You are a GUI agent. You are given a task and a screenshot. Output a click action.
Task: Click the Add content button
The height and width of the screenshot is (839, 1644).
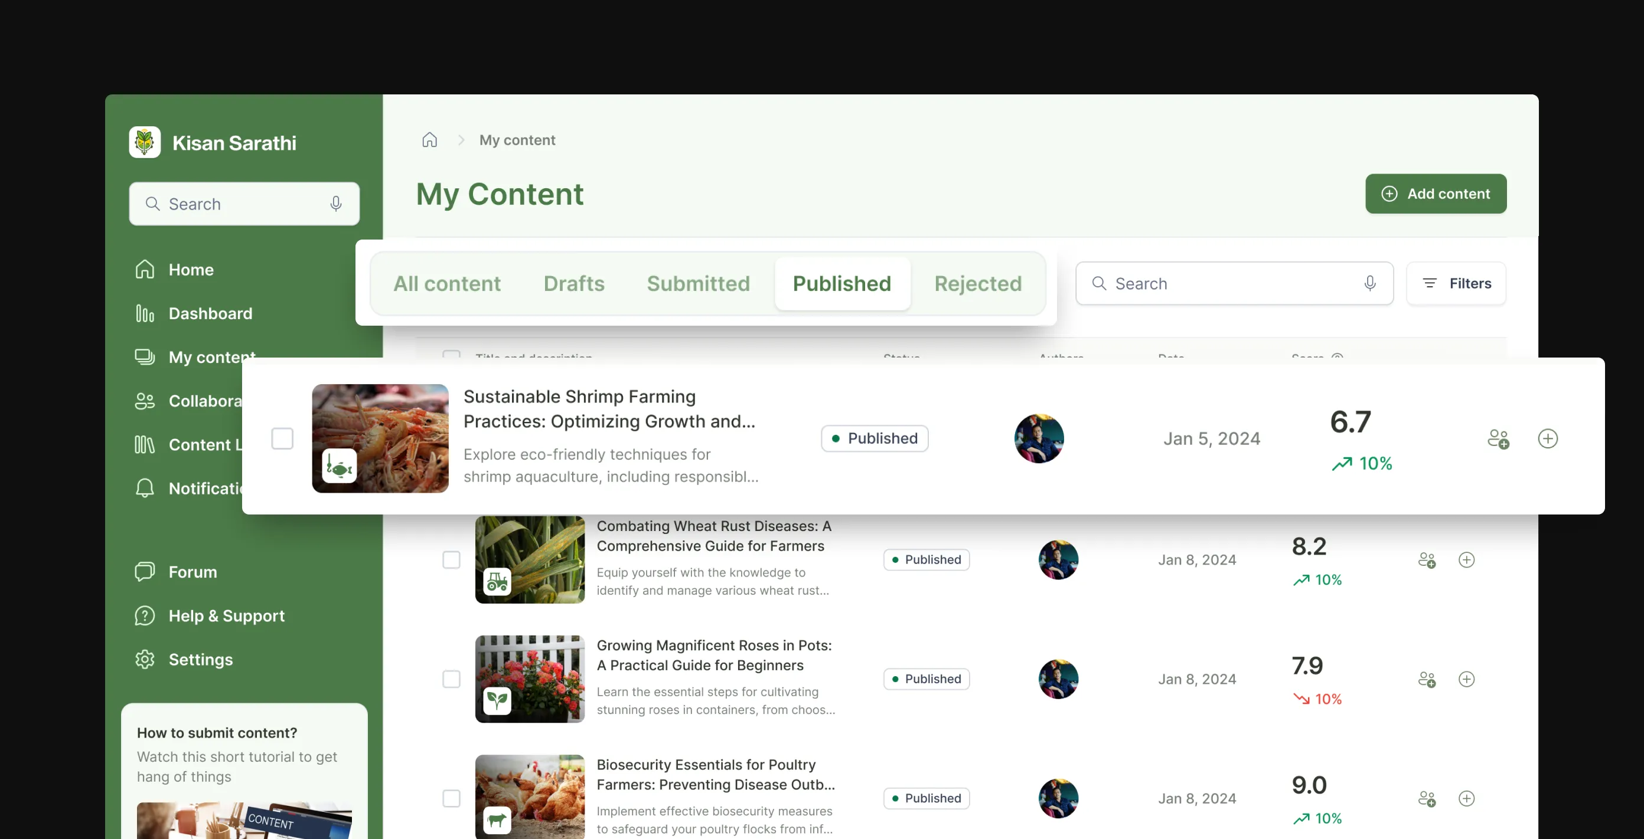click(x=1436, y=194)
